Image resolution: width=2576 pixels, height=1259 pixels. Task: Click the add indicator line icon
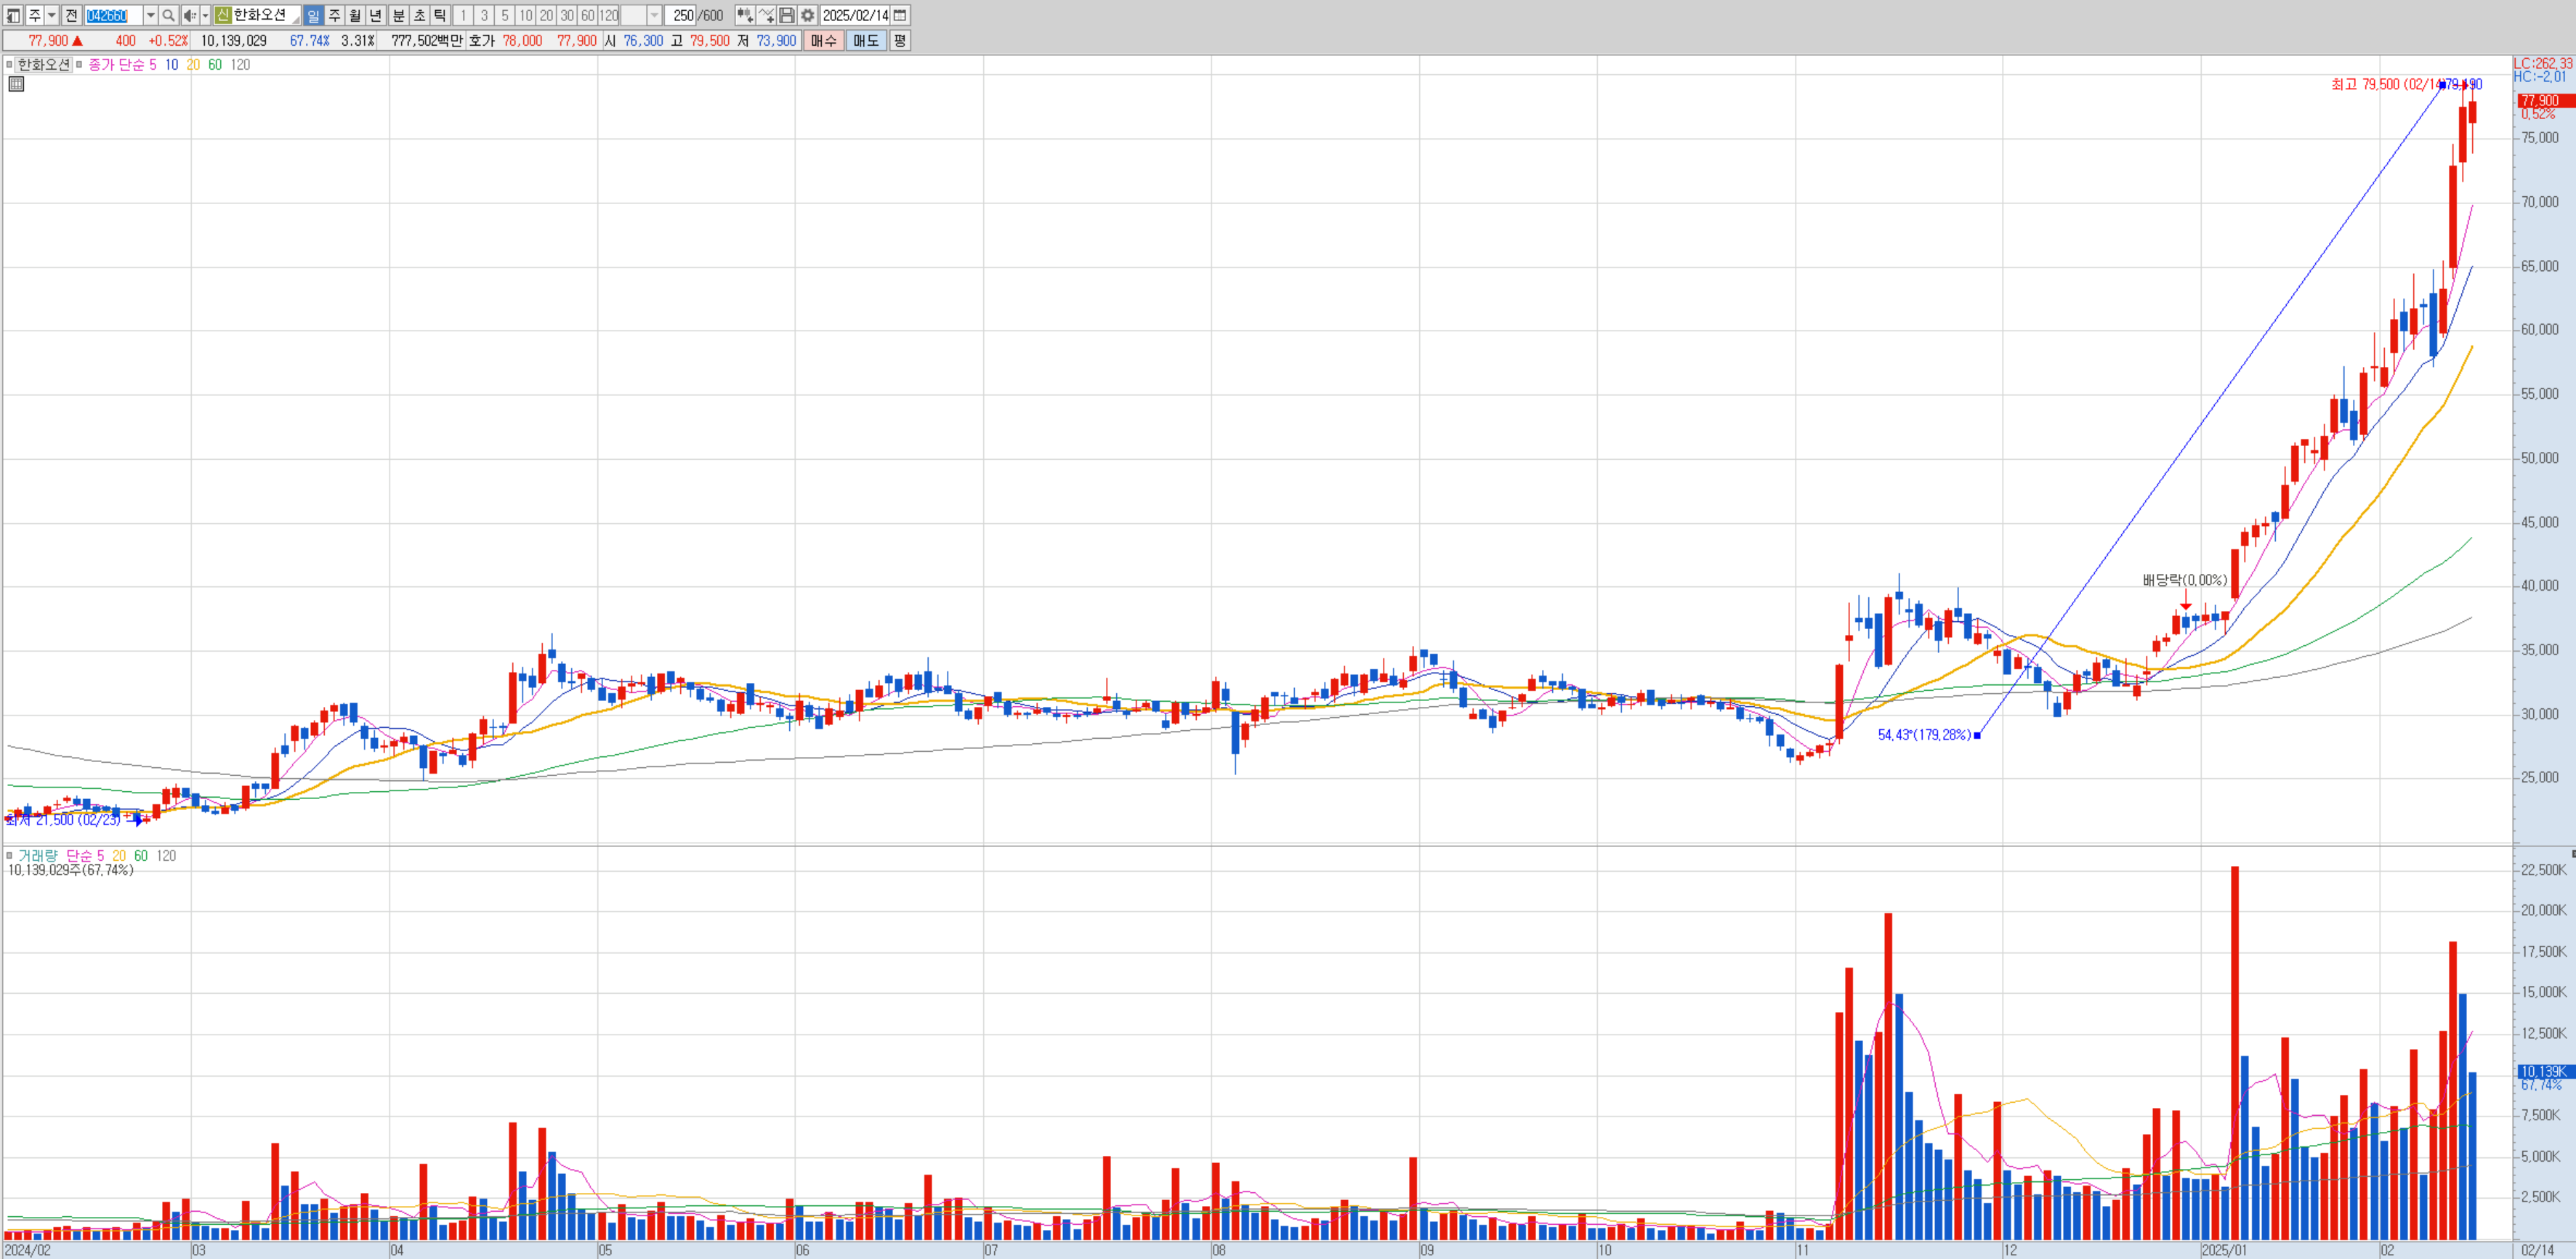766,15
